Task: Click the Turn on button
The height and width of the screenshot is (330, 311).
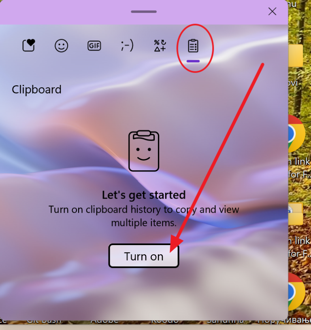Action: (x=144, y=256)
